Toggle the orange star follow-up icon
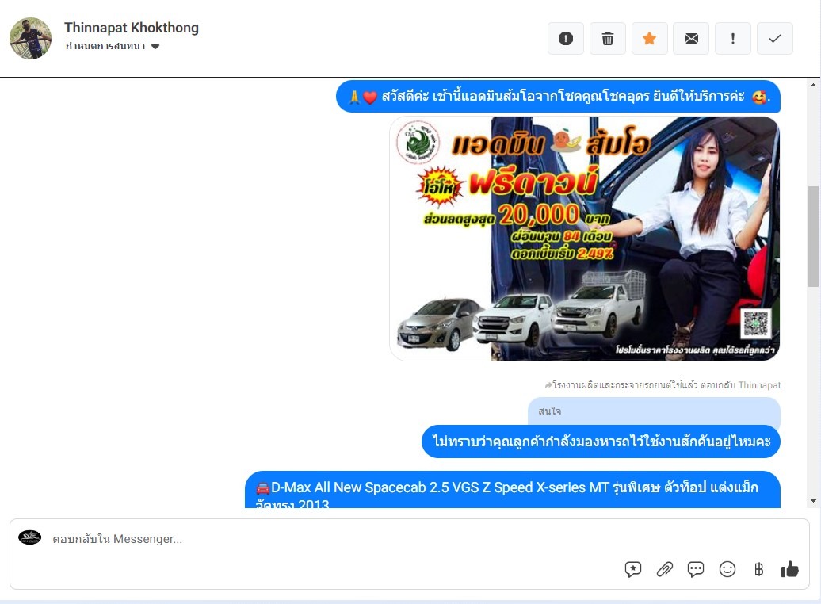Image resolution: width=821 pixels, height=604 pixels. (x=649, y=38)
